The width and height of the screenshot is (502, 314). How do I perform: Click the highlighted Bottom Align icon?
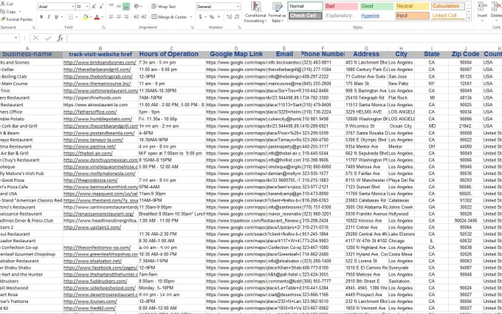126,7
